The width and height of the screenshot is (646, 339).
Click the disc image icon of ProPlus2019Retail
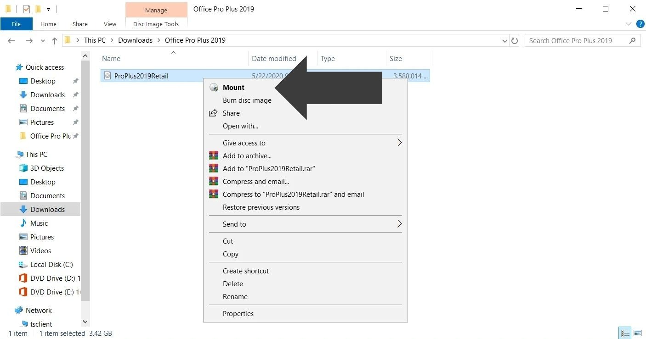108,76
